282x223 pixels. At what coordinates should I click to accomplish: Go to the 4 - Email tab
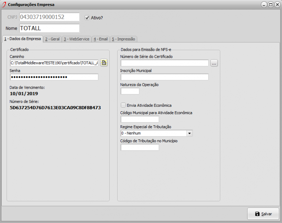[100, 39]
